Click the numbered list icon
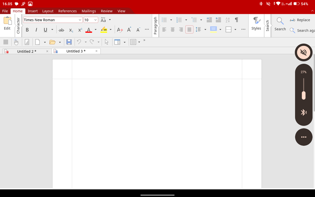This screenshot has width=315, height=197. [179, 20]
